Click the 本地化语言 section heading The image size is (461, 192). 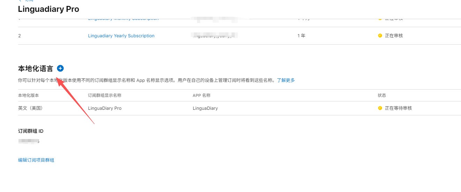click(35, 69)
